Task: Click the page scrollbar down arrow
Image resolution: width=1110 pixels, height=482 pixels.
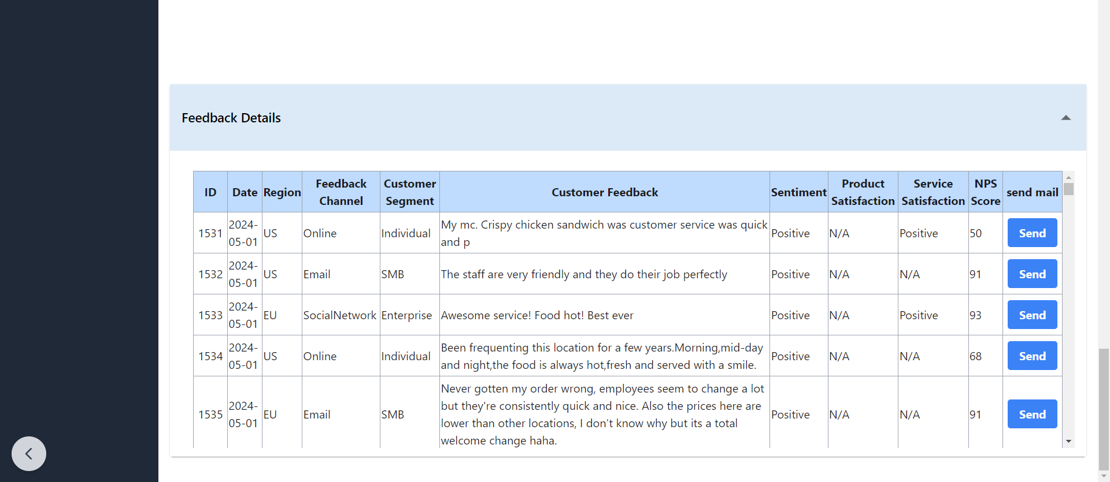Action: 1104,477
